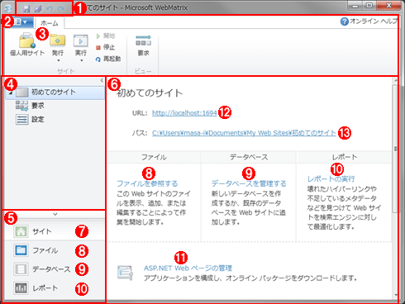The width and height of the screenshot is (405, 304).
Task: Maximize the WebMatrix window
Action: [x=369, y=6]
